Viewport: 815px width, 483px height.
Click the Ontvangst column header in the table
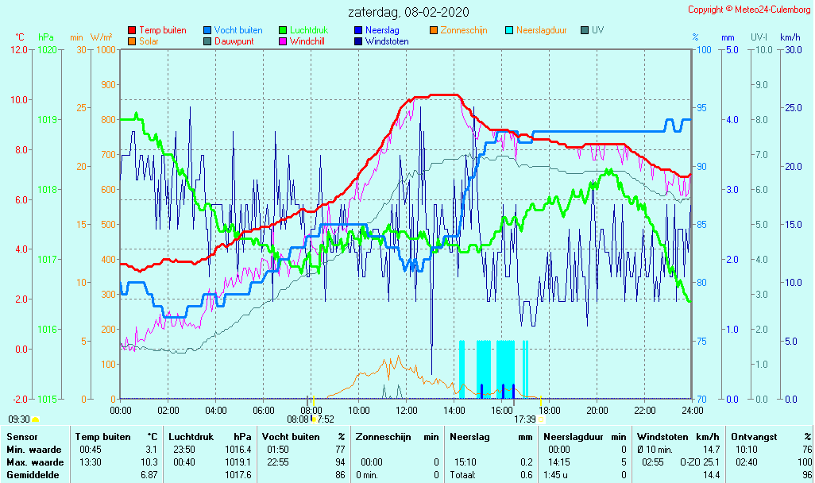(x=751, y=437)
